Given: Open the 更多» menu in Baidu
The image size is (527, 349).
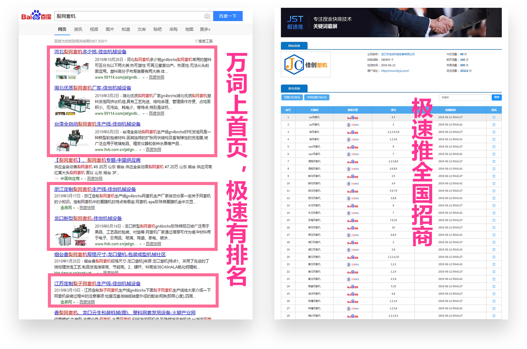Looking at the screenshot, I should pos(205,30).
